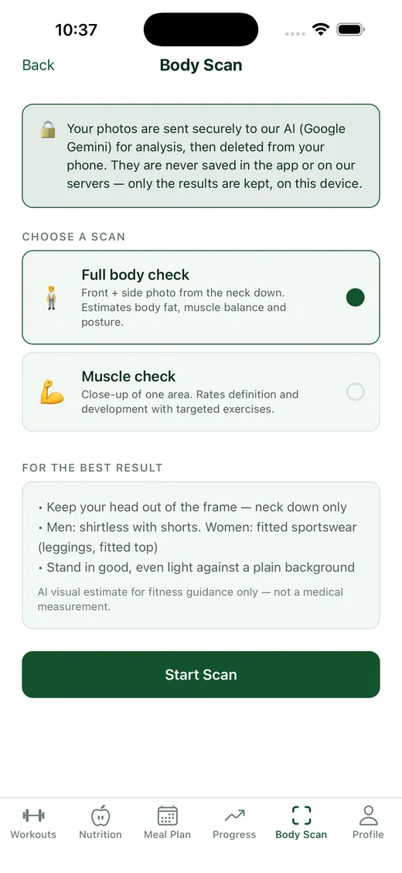This screenshot has height=873, width=402.
Task: Tap the padlock icon in privacy notice
Action: tap(48, 130)
